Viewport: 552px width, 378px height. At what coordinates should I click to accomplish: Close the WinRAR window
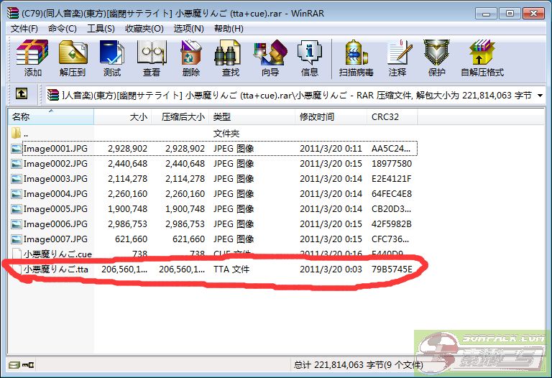tap(533, 14)
